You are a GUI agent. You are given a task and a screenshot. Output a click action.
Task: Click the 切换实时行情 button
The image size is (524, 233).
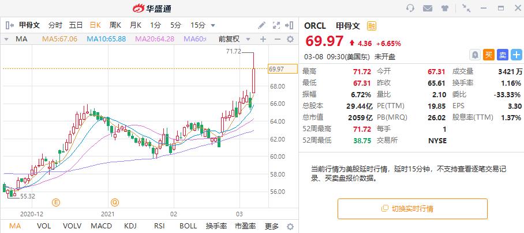click(413, 209)
